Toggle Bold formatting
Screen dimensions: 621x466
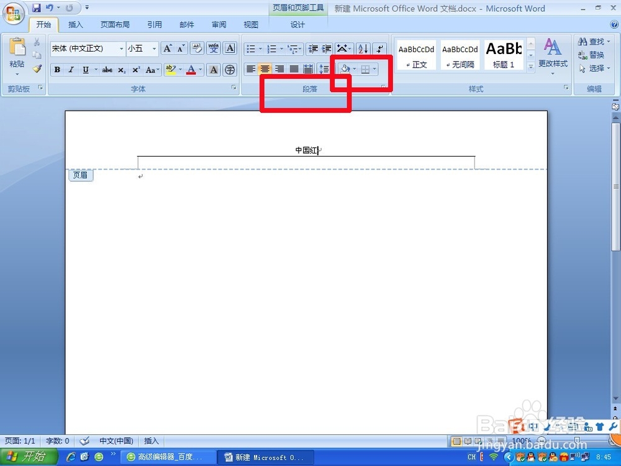57,70
